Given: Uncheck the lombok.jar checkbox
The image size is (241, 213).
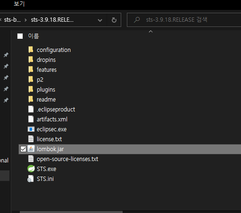Looking at the screenshot, I should pos(23,149).
